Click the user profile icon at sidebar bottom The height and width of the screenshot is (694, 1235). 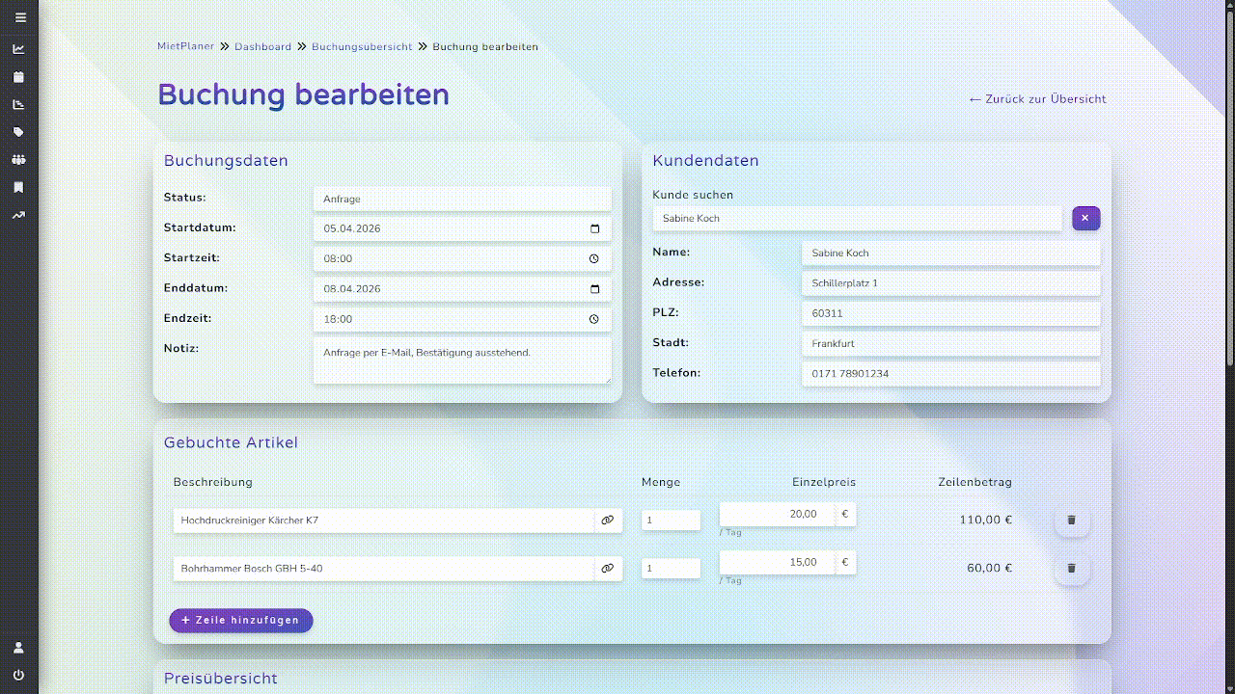pos(19,647)
